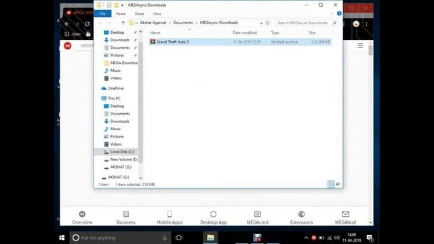Screen dimensions: 434x244
Task: Select AKSHAT (G:) under This PC
Action: [x=121, y=167]
